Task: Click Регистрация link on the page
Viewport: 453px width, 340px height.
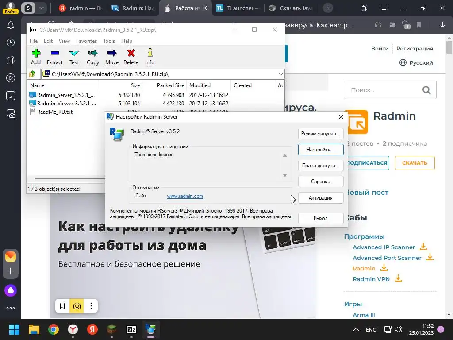Action: 414,49
